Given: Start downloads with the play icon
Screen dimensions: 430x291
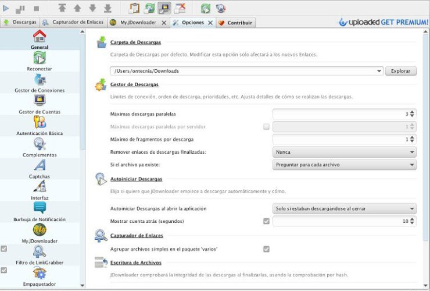Looking at the screenshot, I should [6, 9].
